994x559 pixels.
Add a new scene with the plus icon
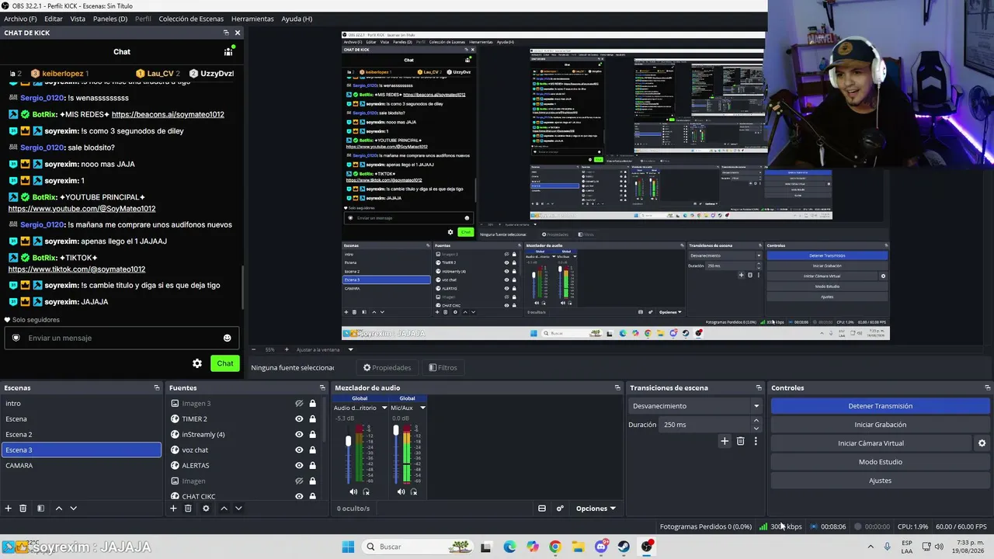click(x=9, y=509)
